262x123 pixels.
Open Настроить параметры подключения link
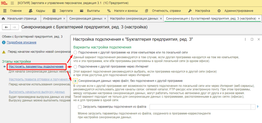(x=36, y=67)
